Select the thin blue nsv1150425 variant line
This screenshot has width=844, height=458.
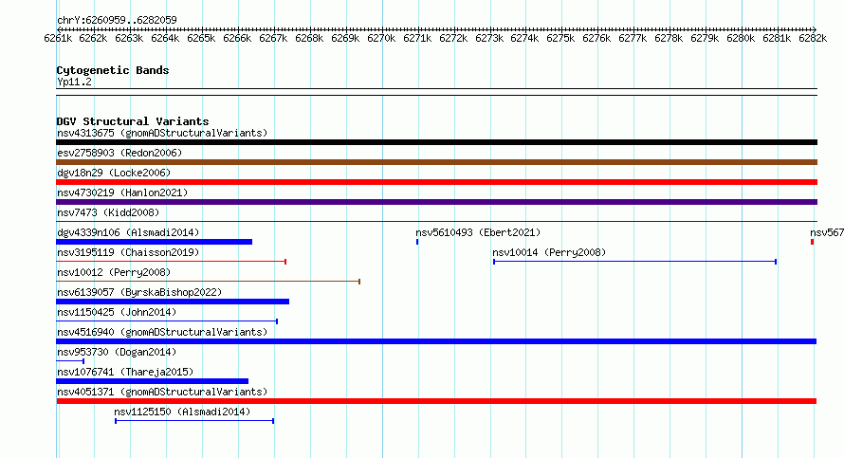pyautogui.click(x=167, y=321)
